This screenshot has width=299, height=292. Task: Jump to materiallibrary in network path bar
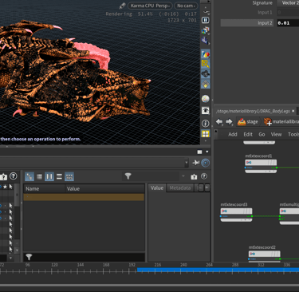pyautogui.click(x=281, y=122)
